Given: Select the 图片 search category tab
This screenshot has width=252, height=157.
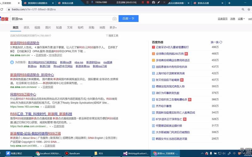Looking at the screenshot, I should (48, 28).
